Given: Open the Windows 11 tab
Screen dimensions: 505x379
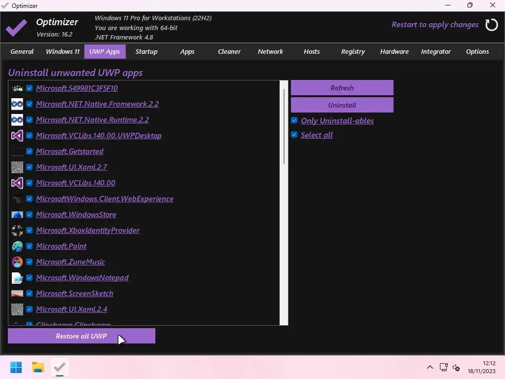Looking at the screenshot, I should click(63, 51).
